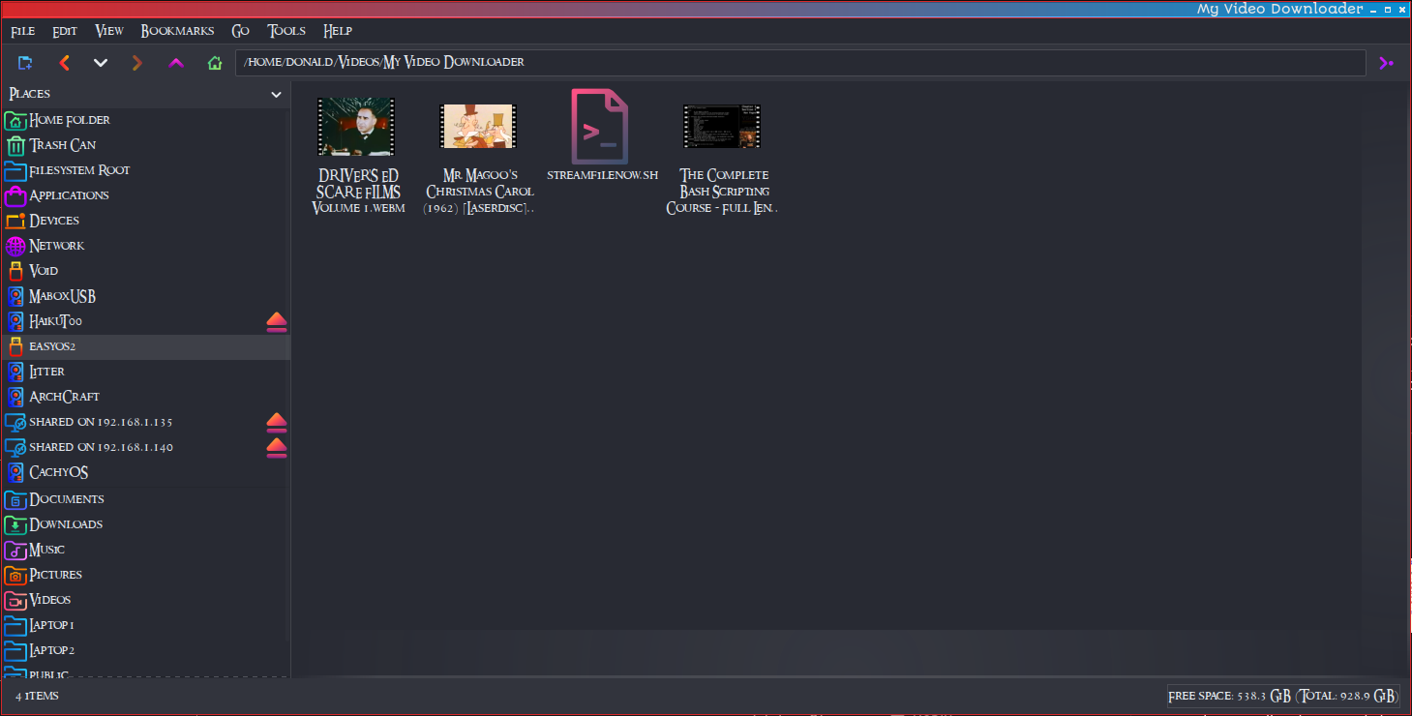Eject the share on 192.168.1.140

pyautogui.click(x=277, y=447)
